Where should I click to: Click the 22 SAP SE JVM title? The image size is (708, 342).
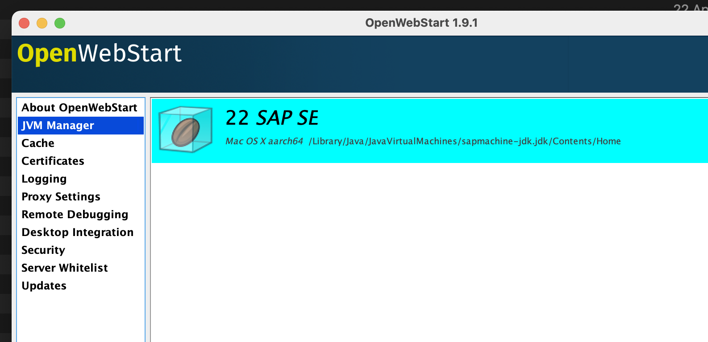click(272, 118)
